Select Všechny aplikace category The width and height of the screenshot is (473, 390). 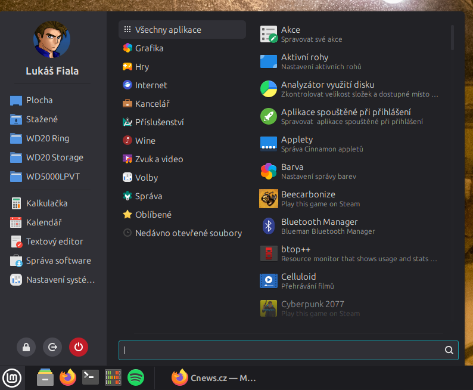(x=182, y=30)
